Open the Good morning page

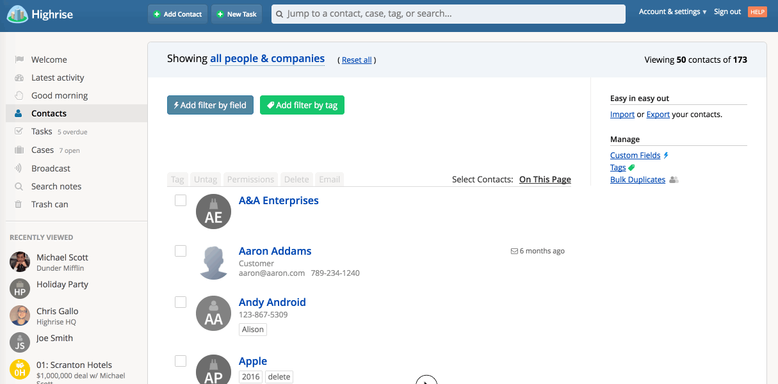pyautogui.click(x=60, y=95)
